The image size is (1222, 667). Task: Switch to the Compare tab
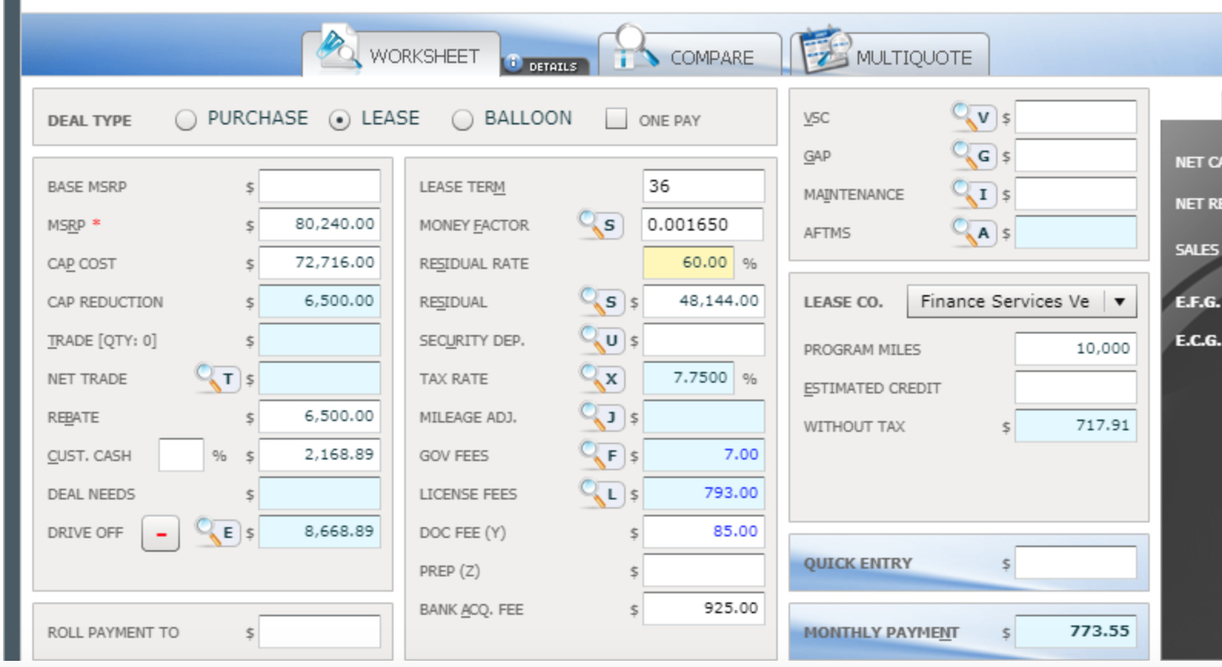pos(689,56)
